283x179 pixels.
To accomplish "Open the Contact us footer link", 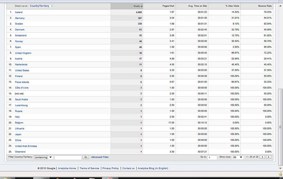I will (128, 168).
